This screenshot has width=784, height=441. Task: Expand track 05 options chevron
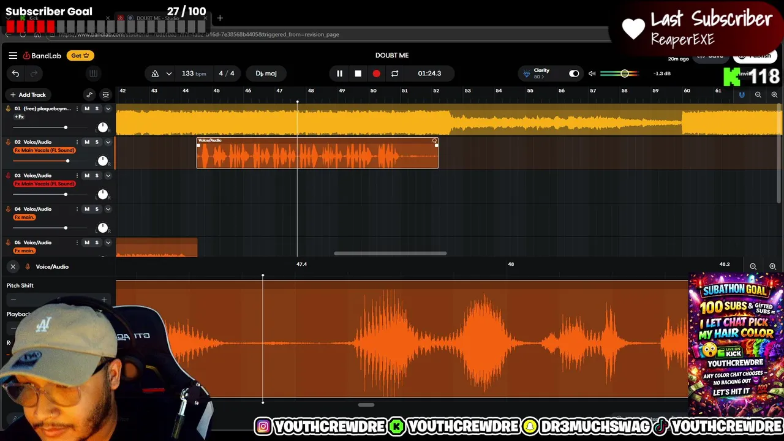pyautogui.click(x=108, y=243)
